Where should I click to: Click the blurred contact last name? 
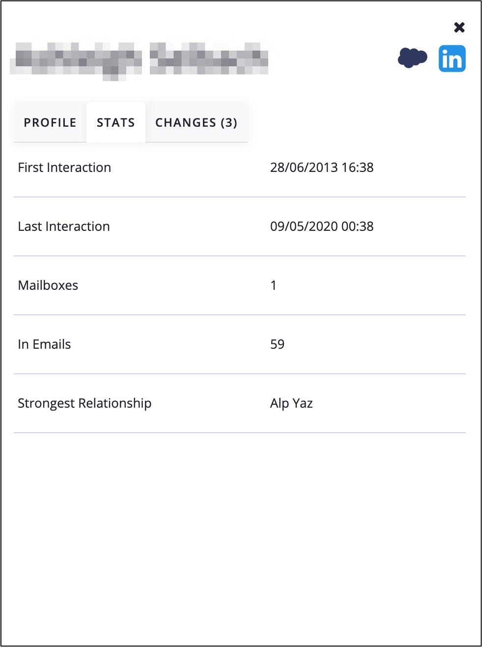[x=209, y=59]
